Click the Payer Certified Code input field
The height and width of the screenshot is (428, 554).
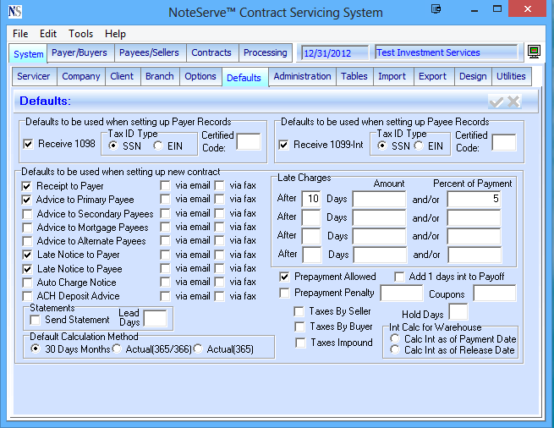(x=249, y=141)
